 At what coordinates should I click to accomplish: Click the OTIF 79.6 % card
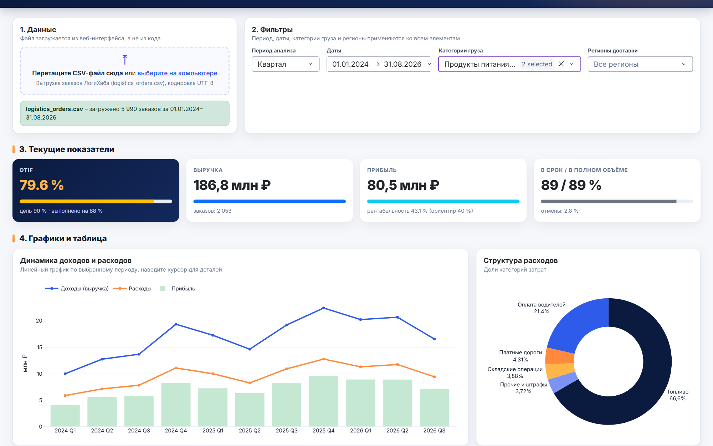(x=96, y=191)
